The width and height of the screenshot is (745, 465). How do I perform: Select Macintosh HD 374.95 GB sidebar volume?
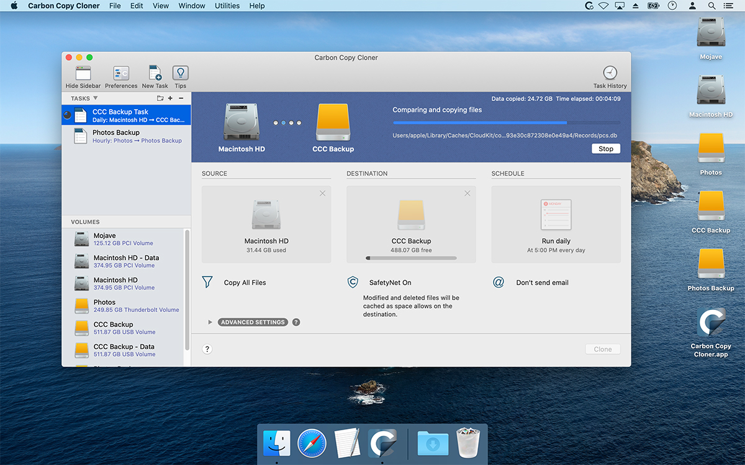tap(123, 284)
